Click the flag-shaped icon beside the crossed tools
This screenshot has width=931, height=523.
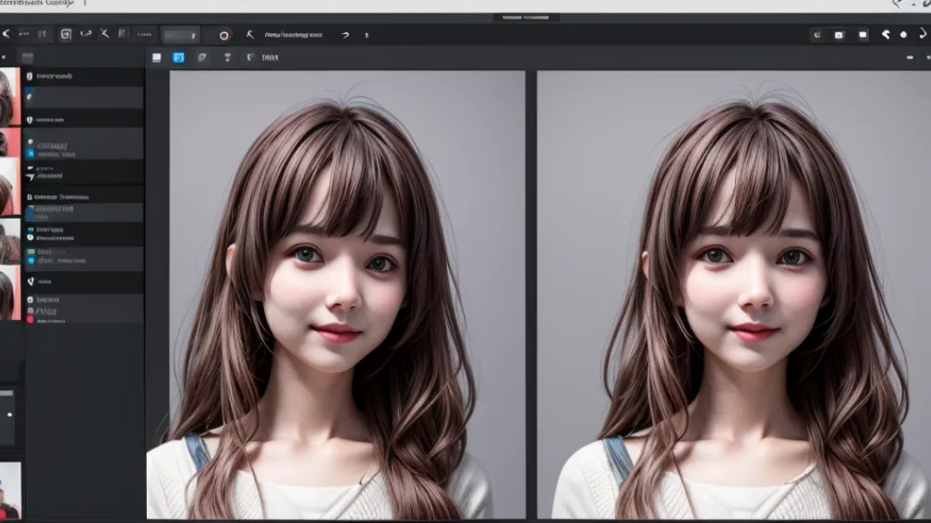coord(122,34)
